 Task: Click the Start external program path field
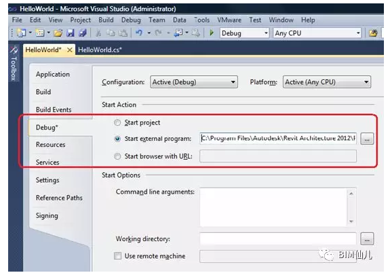pyautogui.click(x=278, y=138)
